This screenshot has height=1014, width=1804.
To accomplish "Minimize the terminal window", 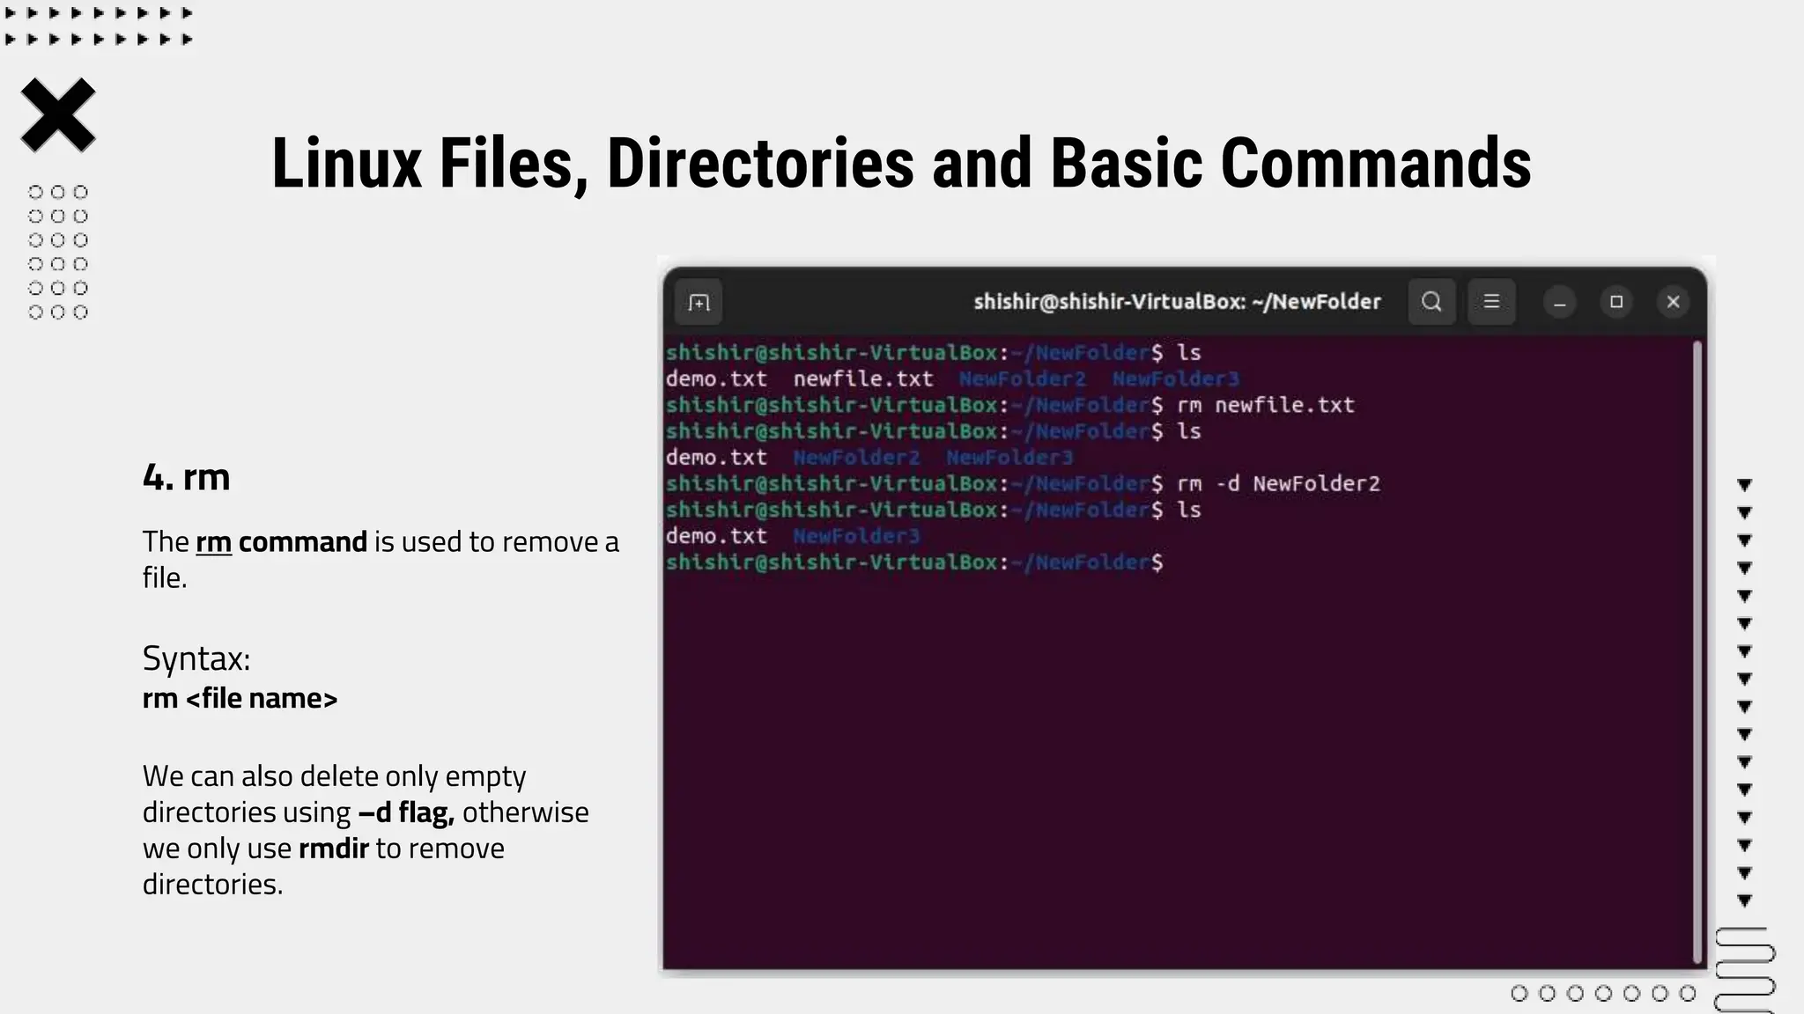I will click(1559, 303).
